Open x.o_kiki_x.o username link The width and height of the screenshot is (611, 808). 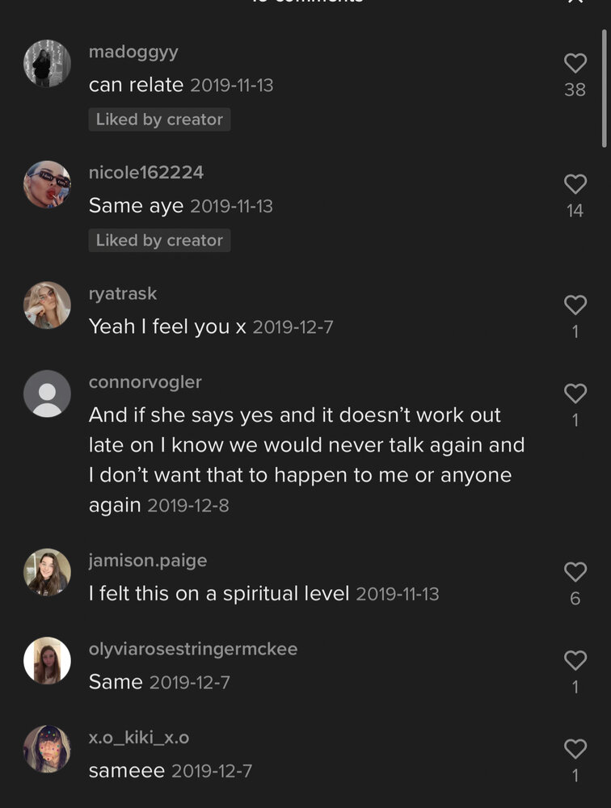pos(138,738)
